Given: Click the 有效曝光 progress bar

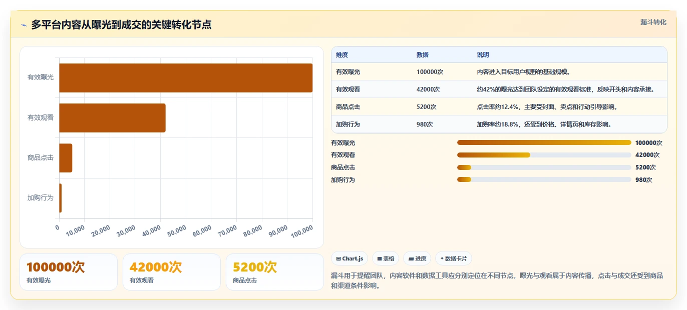Looking at the screenshot, I should tap(544, 142).
